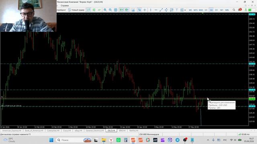This screenshot has height=144, width=257.
Task: Click the microphone tray icon
Action: (x=213, y=140)
